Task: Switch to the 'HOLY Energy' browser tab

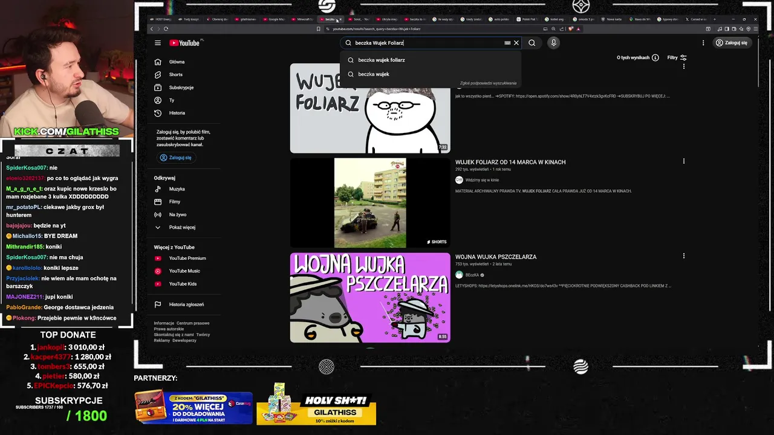Action: click(160, 19)
